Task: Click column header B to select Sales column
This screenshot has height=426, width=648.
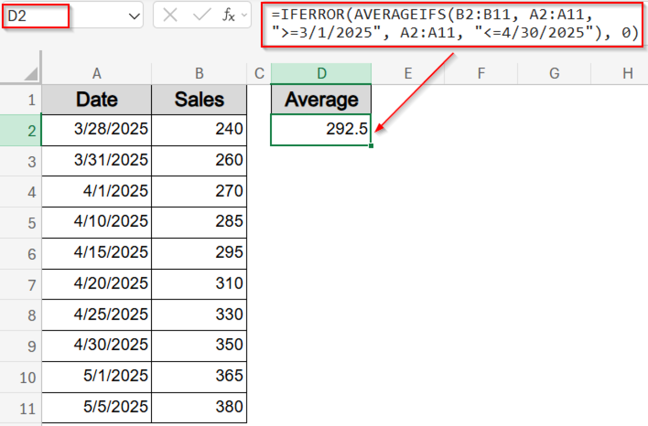Action: click(x=199, y=73)
